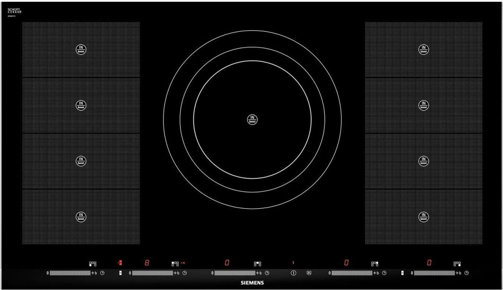Tap the timer clock for the far-right slider
The image size is (503, 290).
467,273
